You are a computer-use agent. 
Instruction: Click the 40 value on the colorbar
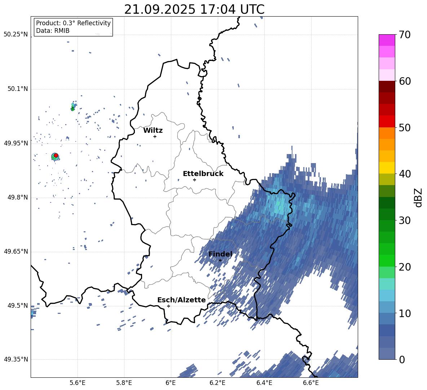405,174
